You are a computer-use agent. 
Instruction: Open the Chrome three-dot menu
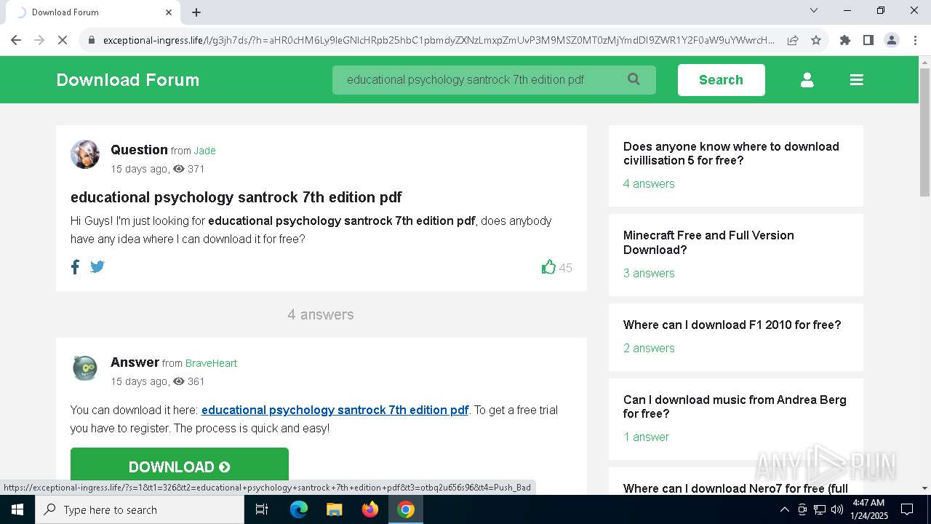coord(914,40)
